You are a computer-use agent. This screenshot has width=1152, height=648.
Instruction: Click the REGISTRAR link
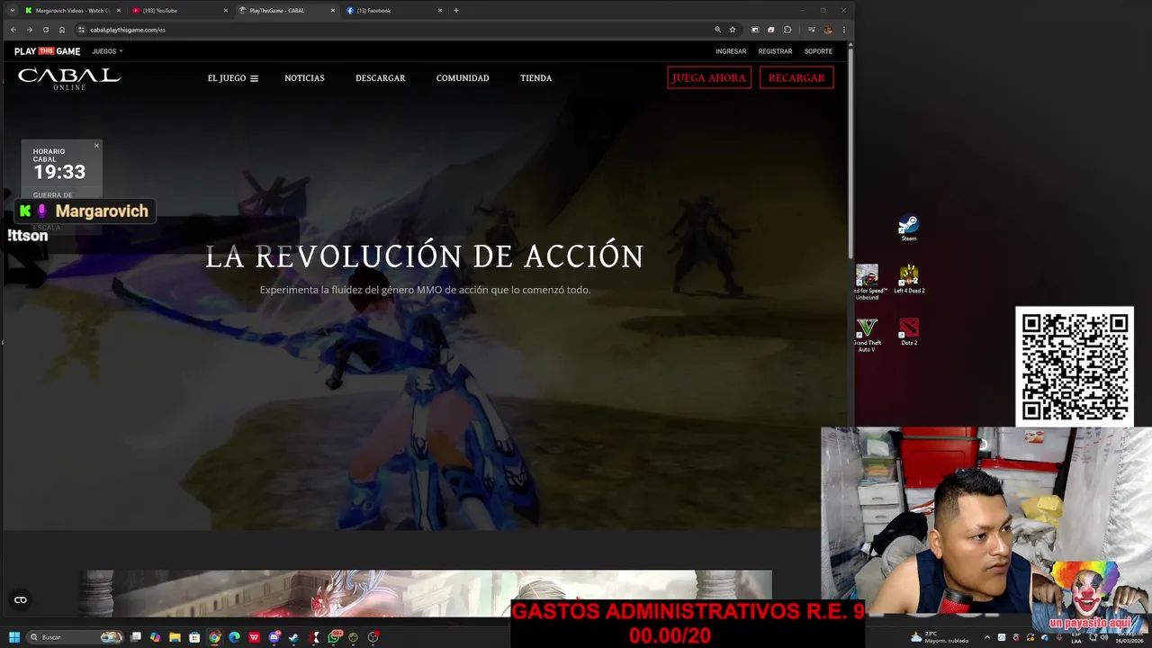coord(775,51)
